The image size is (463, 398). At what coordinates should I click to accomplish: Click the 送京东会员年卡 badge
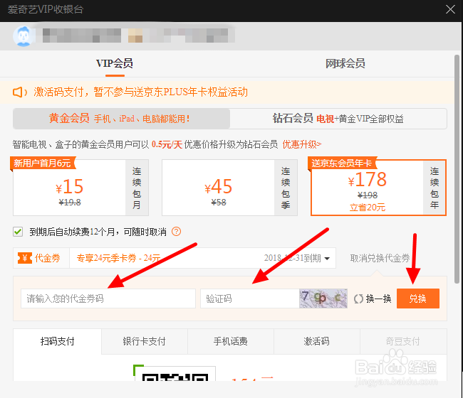pos(342,163)
